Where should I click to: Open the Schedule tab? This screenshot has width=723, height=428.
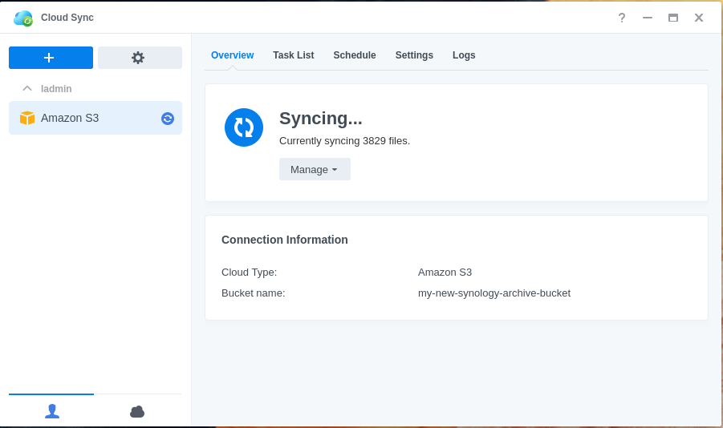355,55
